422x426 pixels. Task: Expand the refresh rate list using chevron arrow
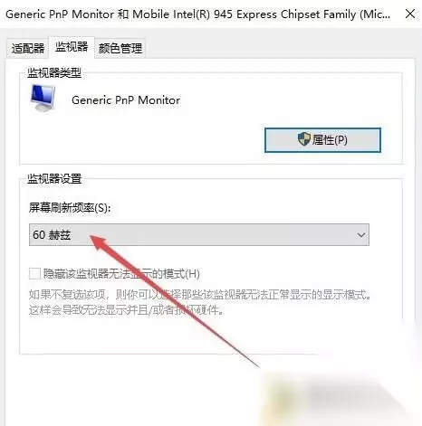tap(361, 235)
